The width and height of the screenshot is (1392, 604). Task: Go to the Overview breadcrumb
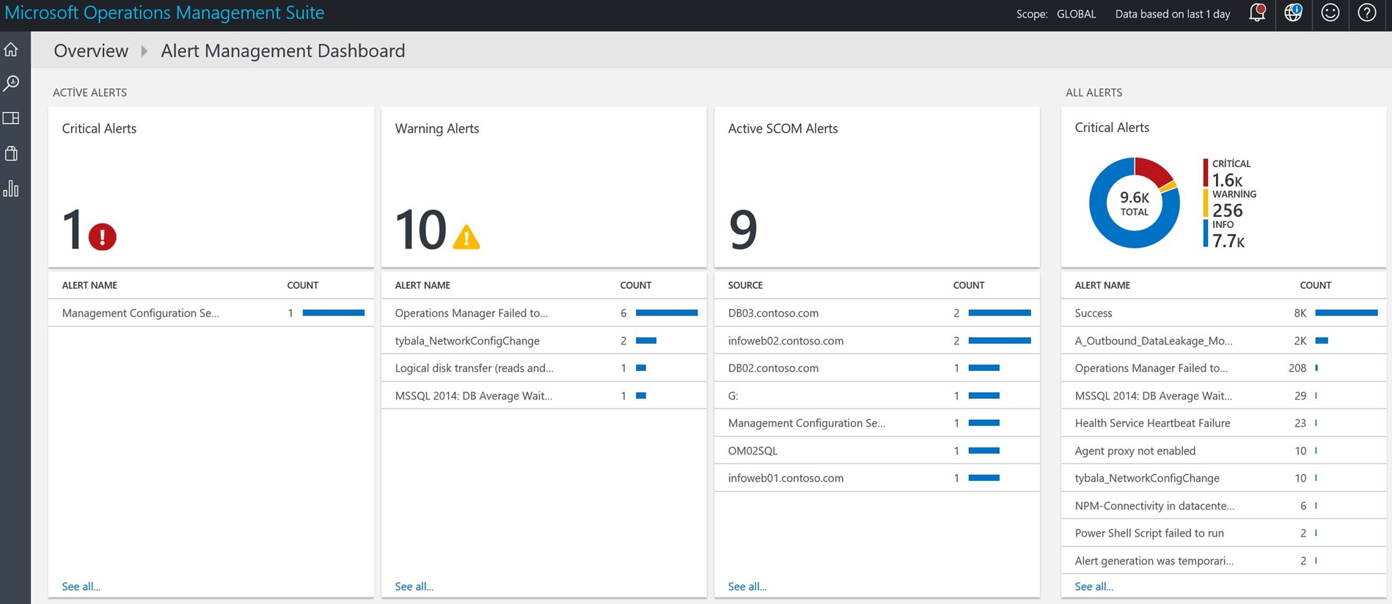point(91,51)
